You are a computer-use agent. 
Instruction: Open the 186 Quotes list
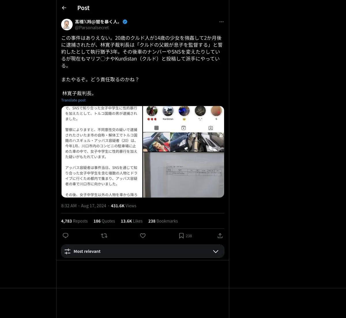click(x=104, y=221)
